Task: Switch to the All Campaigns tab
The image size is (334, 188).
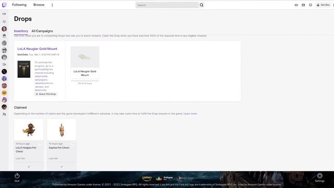Action: 42,31
